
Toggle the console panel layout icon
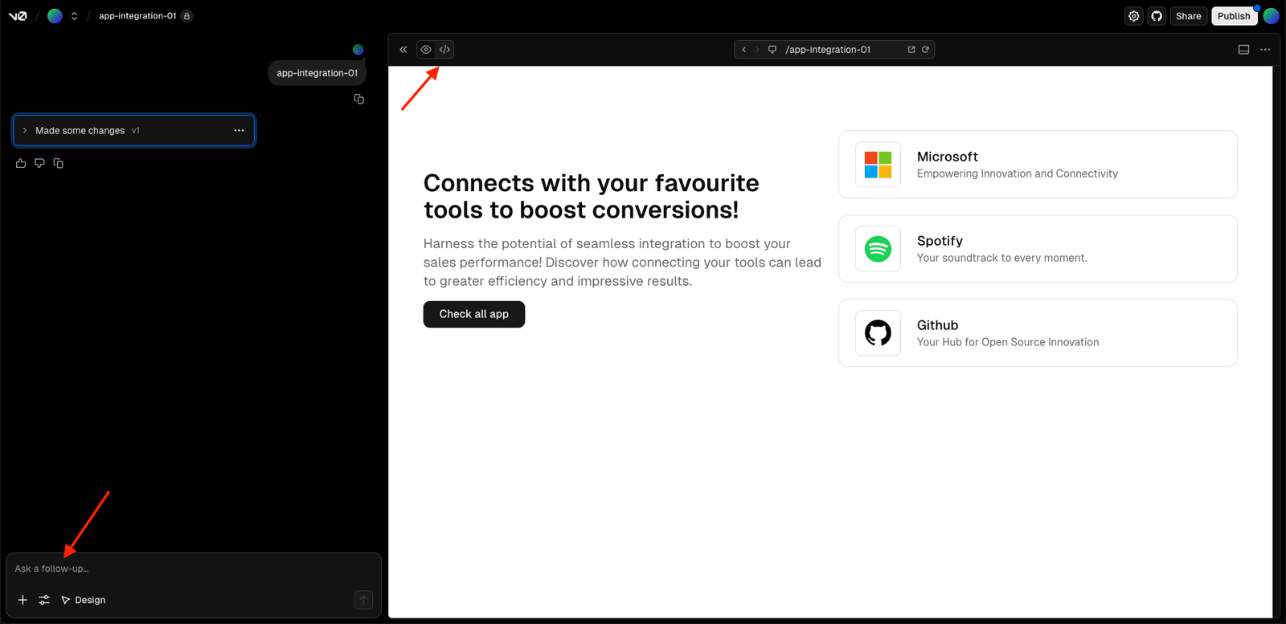[x=1243, y=50]
